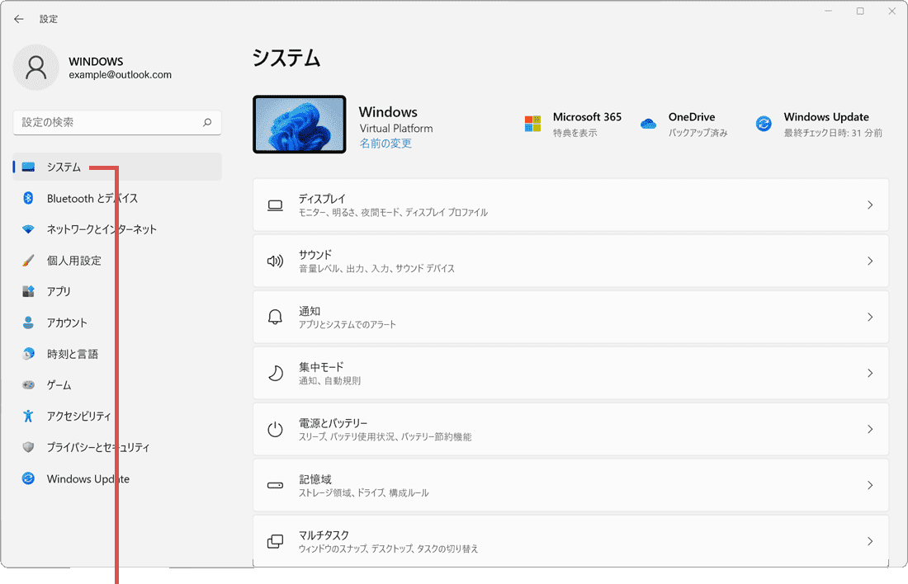
Task: Click the ゲーム Xbox icon
Action: [x=29, y=384]
